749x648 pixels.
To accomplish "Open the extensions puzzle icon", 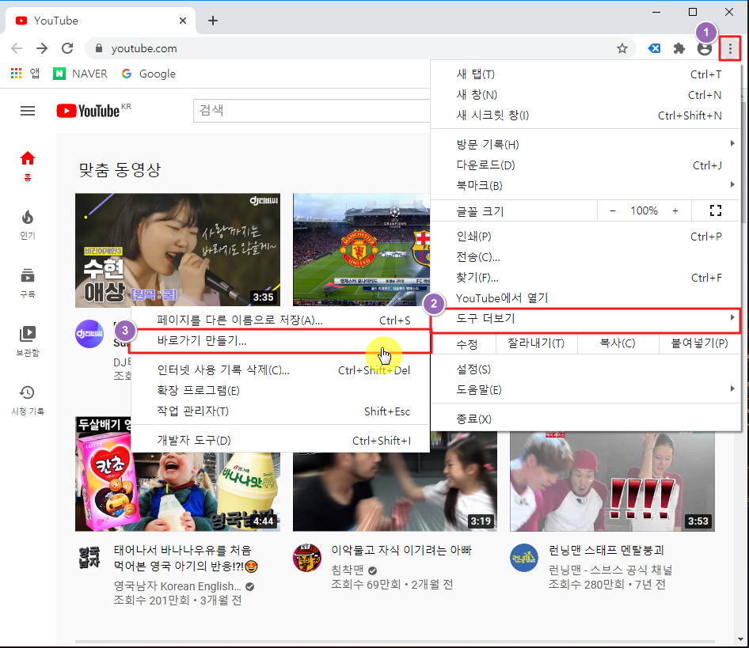I will (x=679, y=48).
